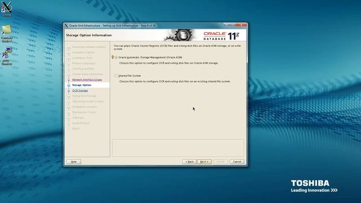Click the greyed-out Install button

221,162
